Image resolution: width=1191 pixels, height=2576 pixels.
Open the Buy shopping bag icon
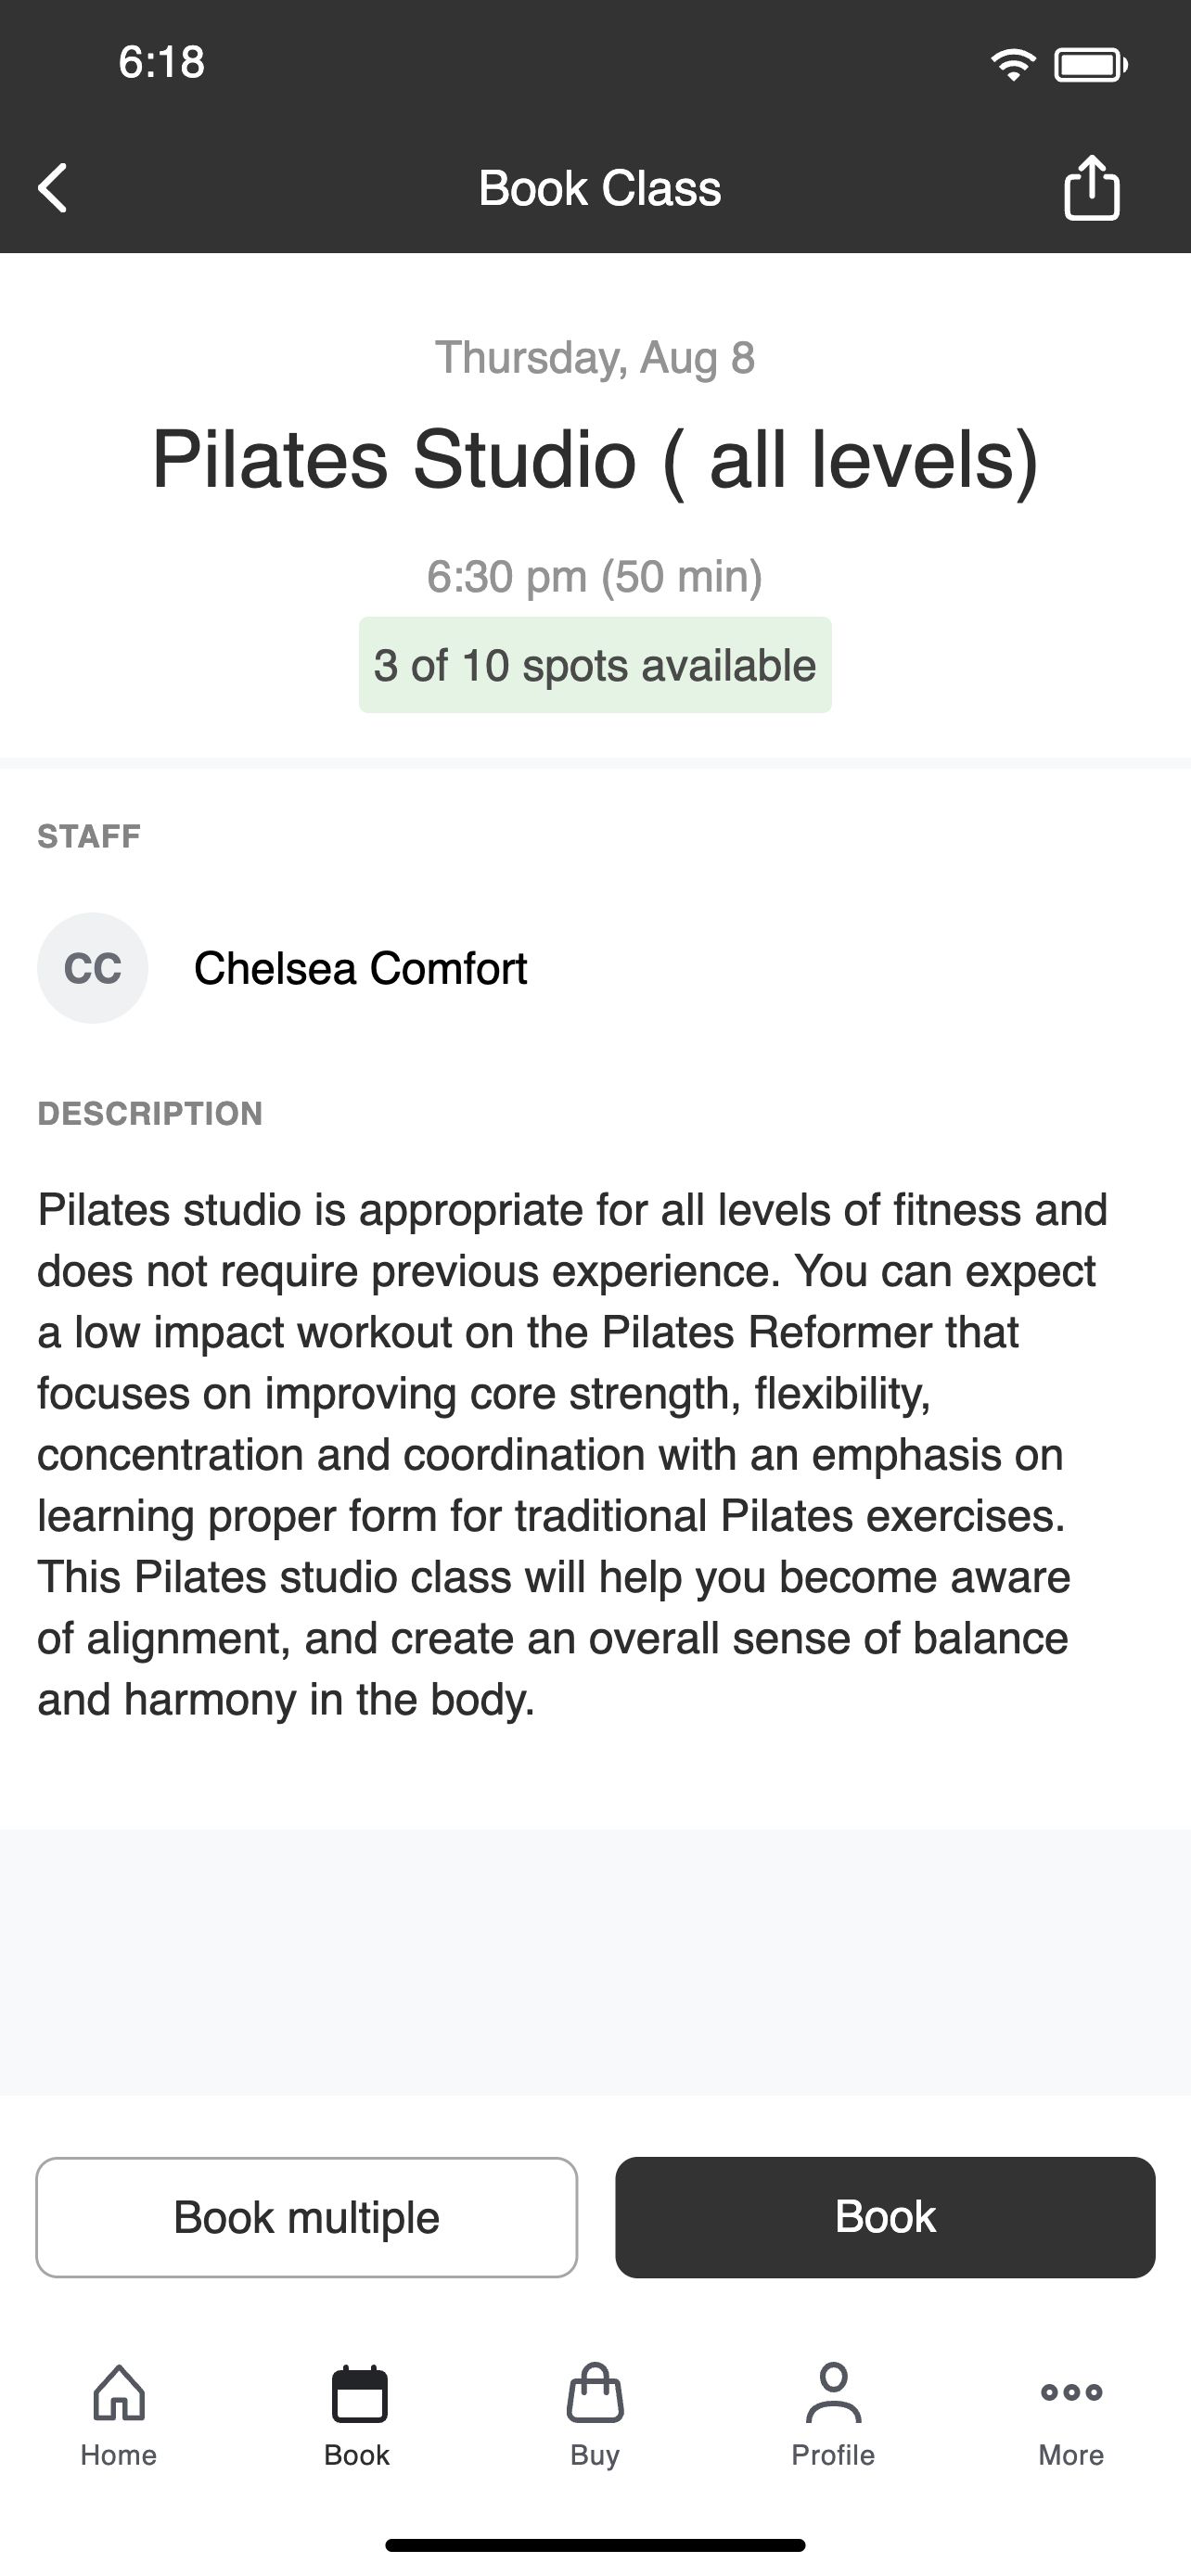point(595,2393)
